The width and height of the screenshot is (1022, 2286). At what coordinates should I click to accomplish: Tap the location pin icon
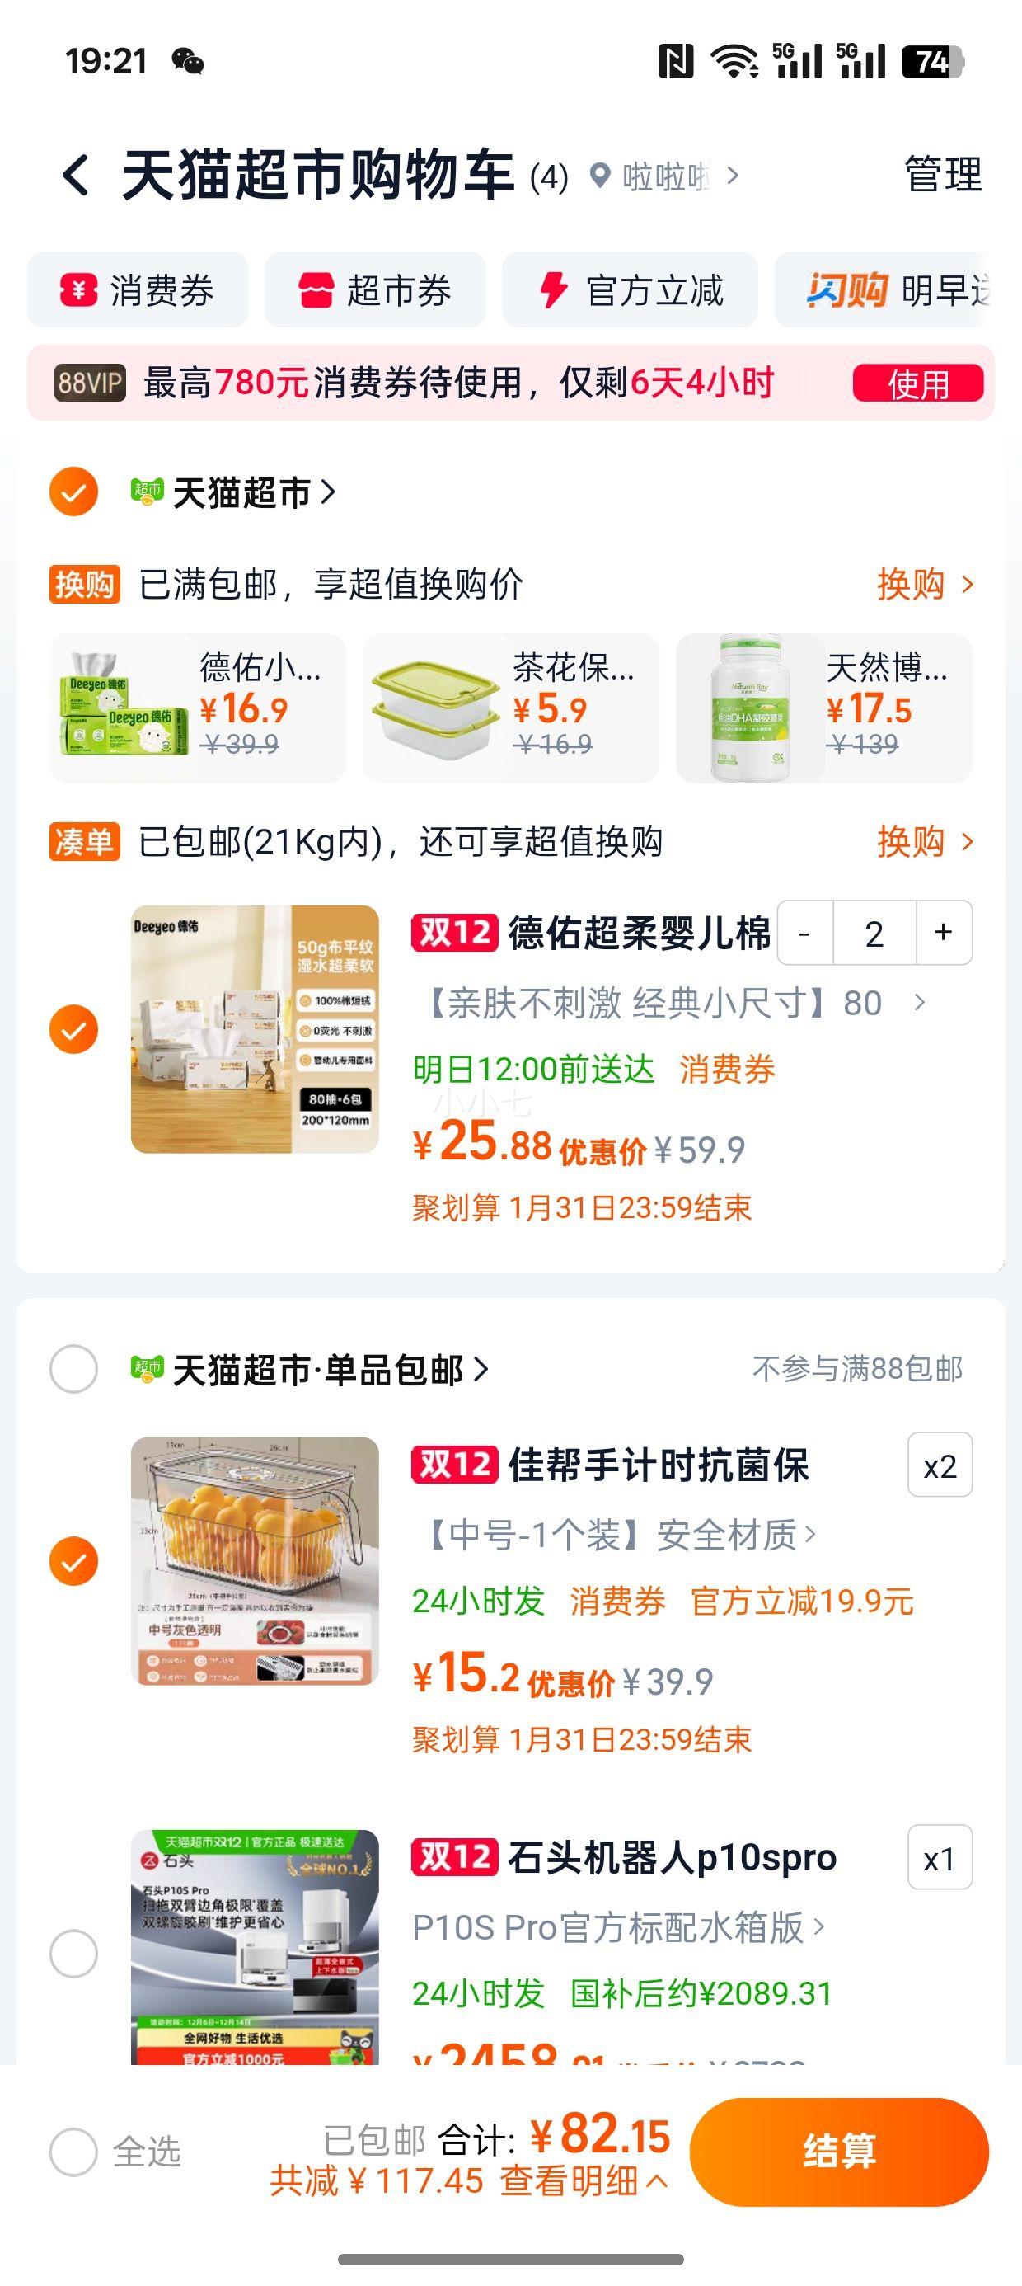point(601,176)
